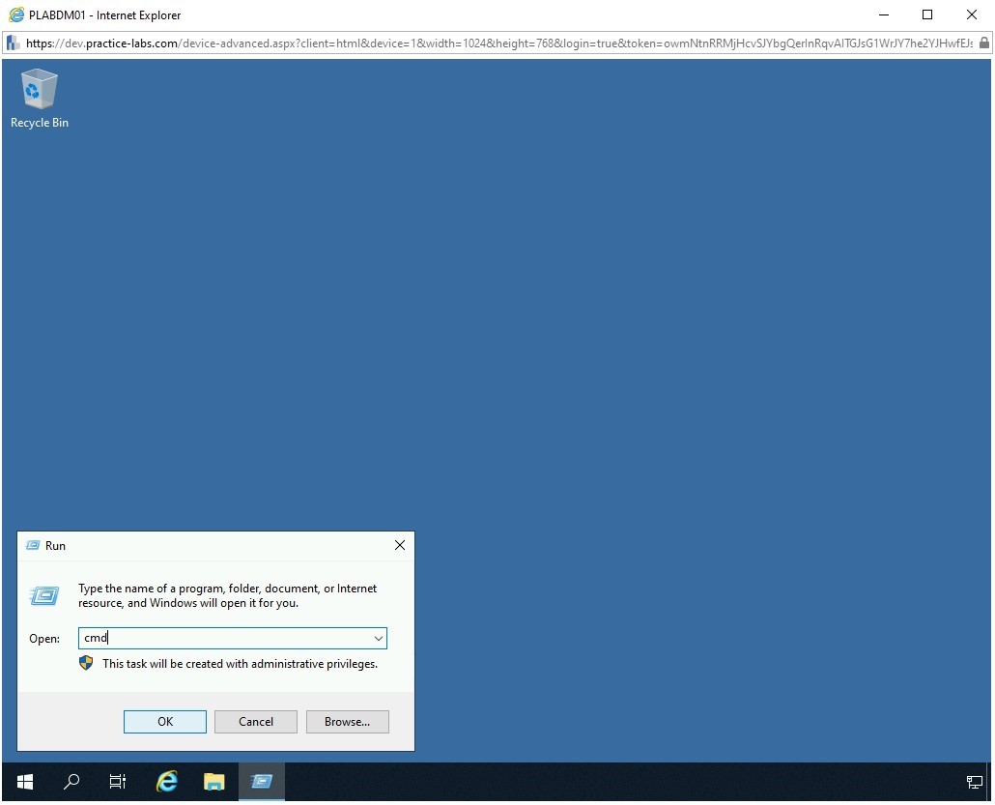Image resolution: width=995 pixels, height=805 pixels.
Task: Click the administrative privileges shield icon
Action: click(x=86, y=663)
